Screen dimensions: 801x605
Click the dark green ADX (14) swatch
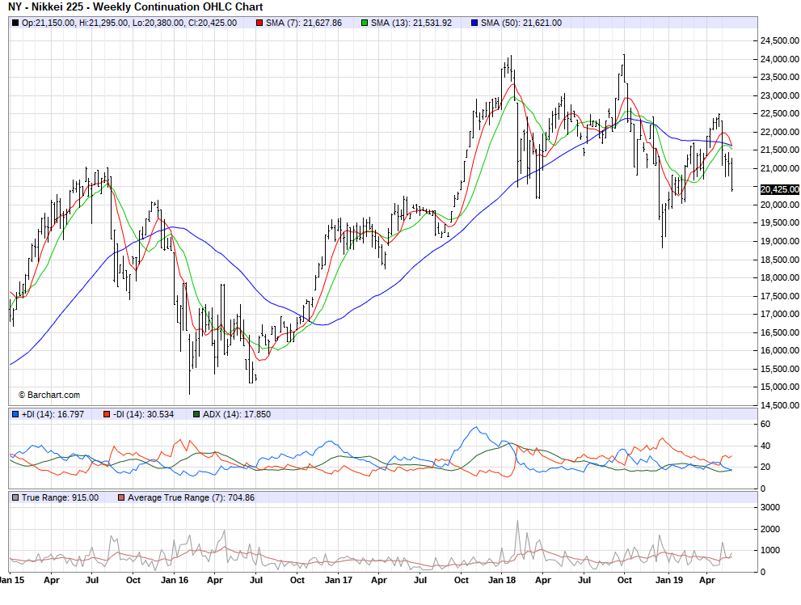point(196,414)
